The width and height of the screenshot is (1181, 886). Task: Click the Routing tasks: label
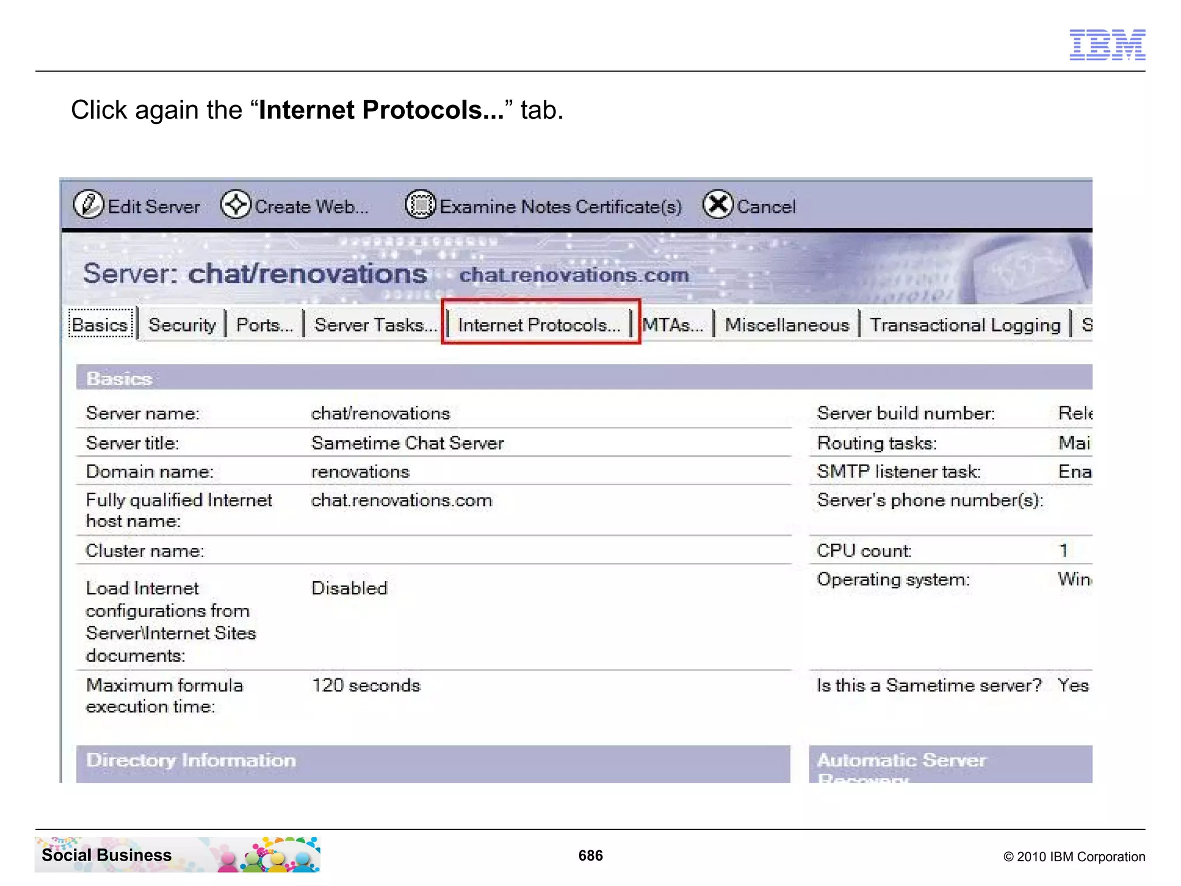tap(877, 442)
